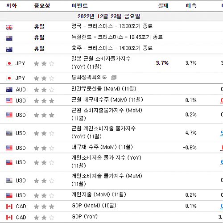The image size is (223, 223).
Task: Open 일본 근원 소비자물가지수 (YoY) event
Action: (101, 62)
